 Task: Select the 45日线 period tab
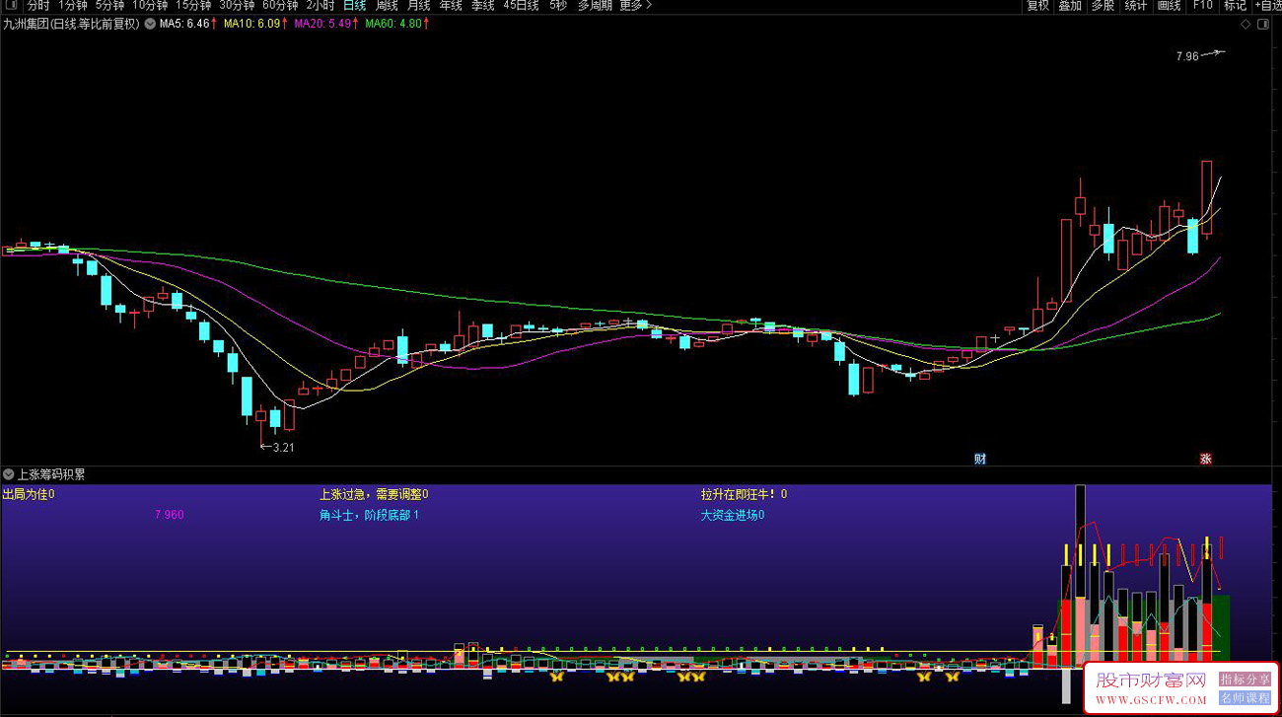pyautogui.click(x=521, y=6)
